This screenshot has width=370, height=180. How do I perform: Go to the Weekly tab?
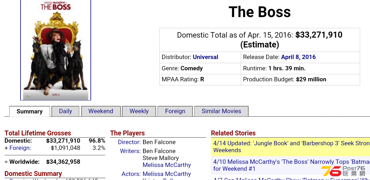point(139,111)
